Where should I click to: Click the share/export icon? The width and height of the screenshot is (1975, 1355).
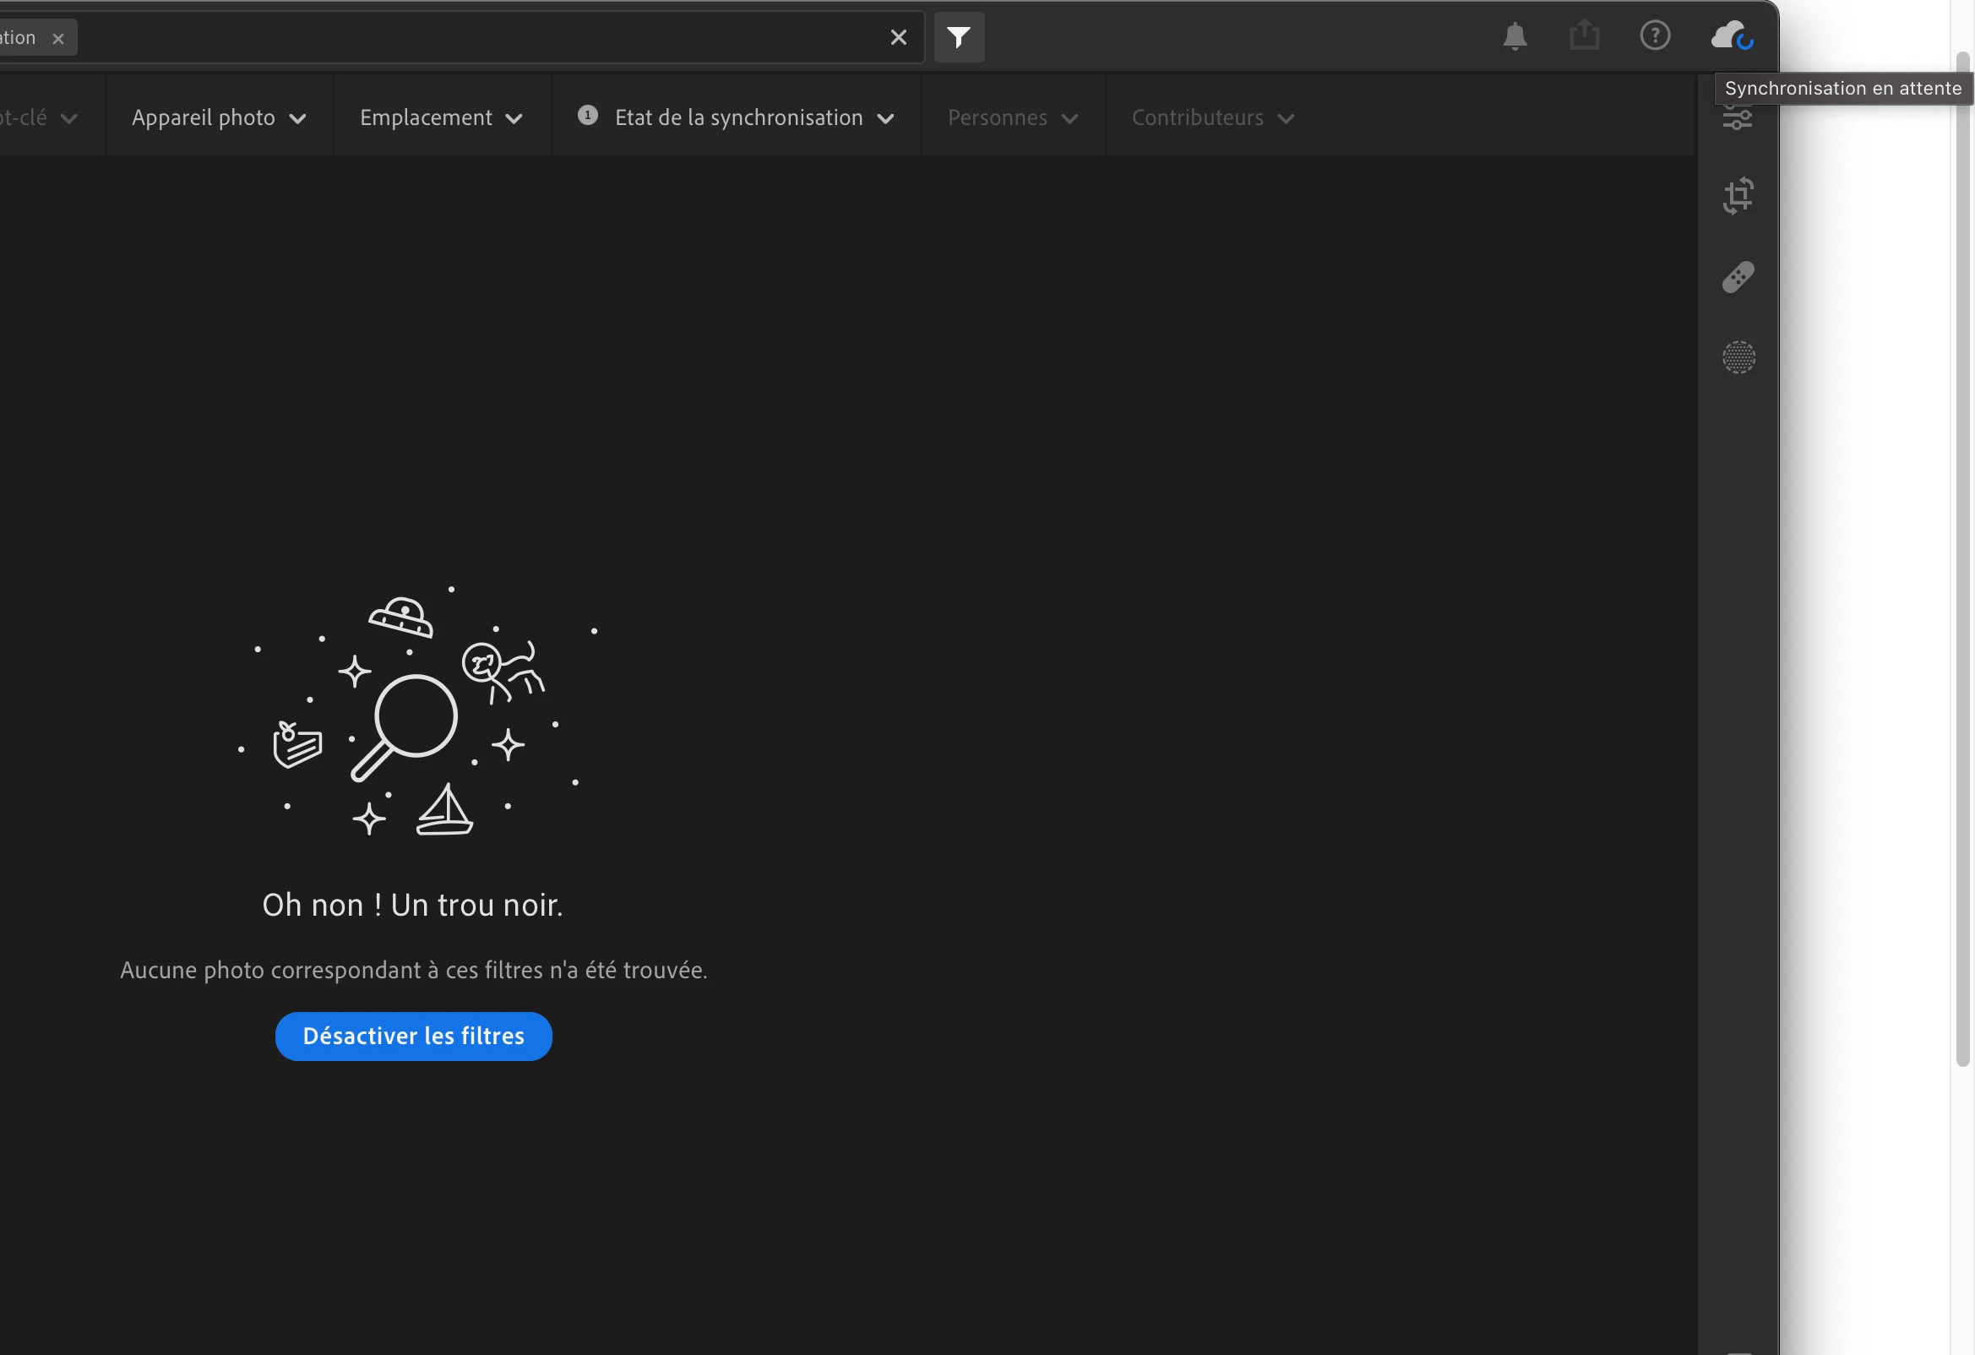pos(1584,36)
